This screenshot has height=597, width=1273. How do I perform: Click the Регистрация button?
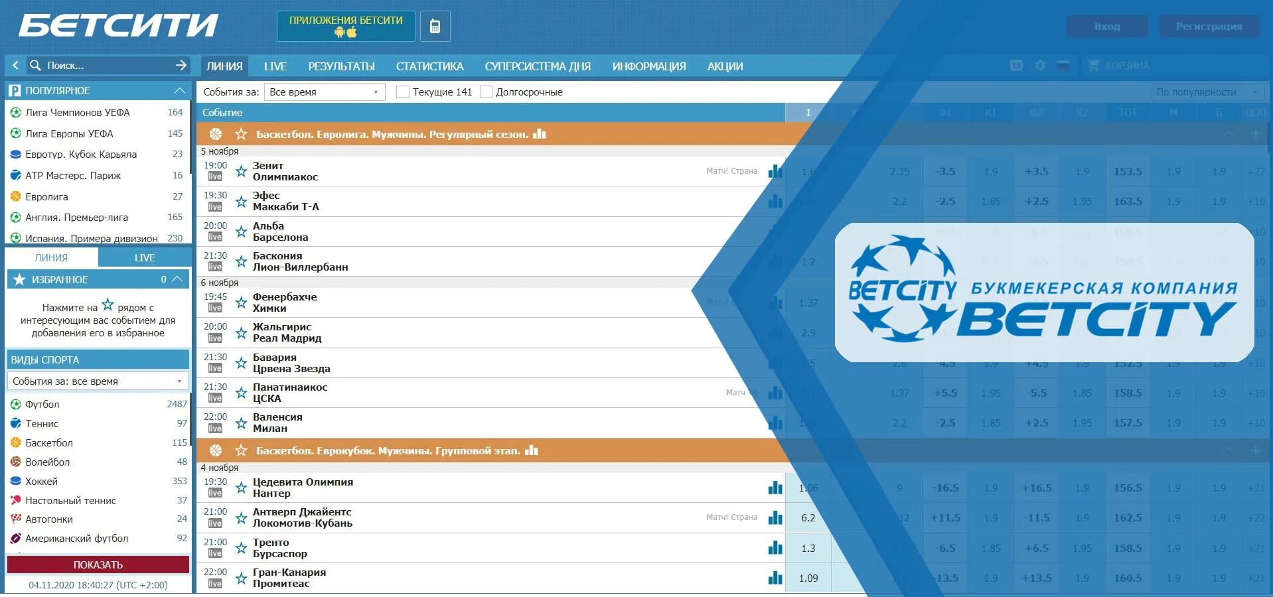1209,27
